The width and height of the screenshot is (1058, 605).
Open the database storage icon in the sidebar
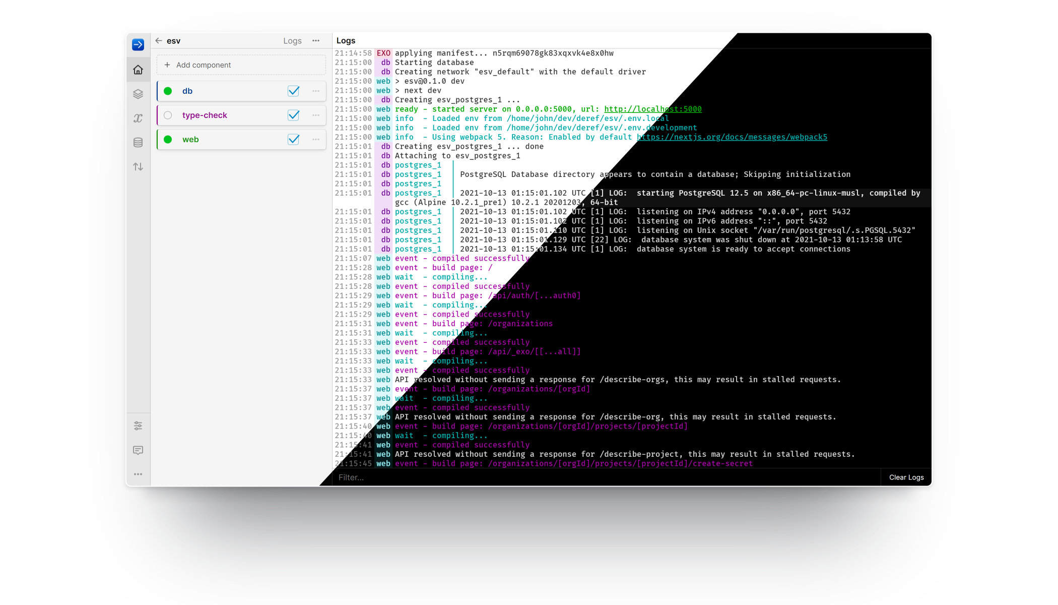pos(138,142)
